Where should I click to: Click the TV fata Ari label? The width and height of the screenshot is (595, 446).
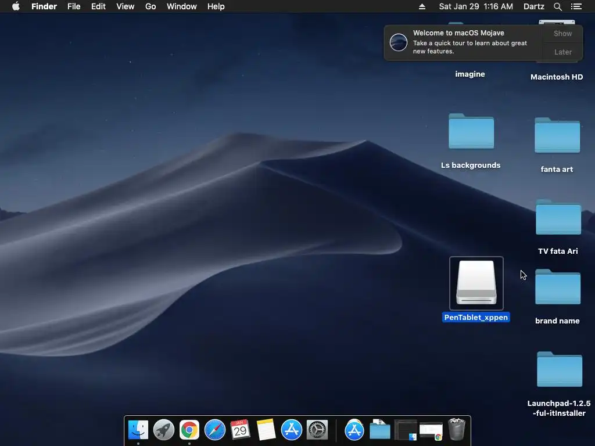(x=558, y=251)
